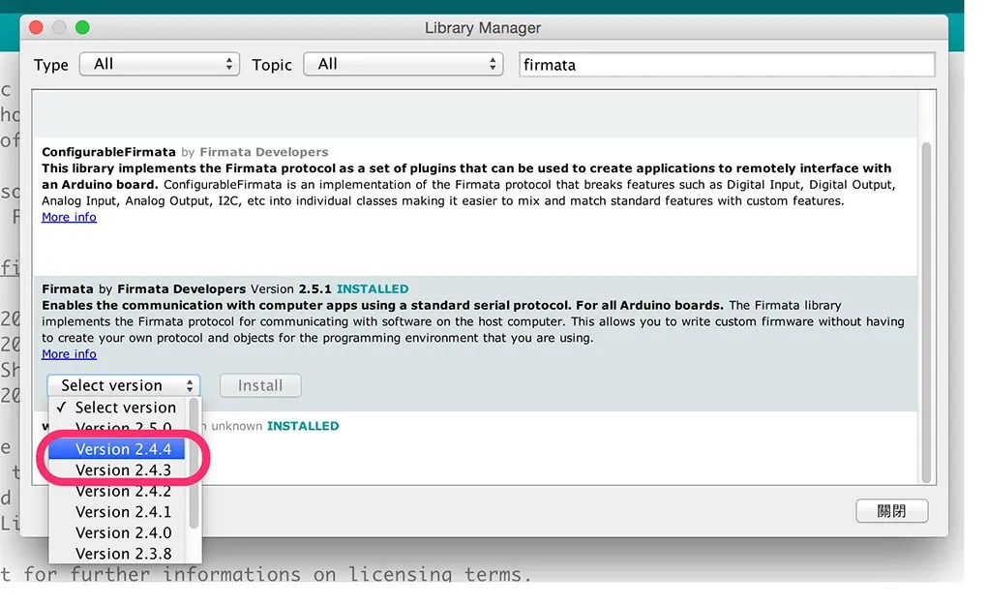
Task: Open More info link for ConfigurableFirmata
Action: pyautogui.click(x=69, y=217)
